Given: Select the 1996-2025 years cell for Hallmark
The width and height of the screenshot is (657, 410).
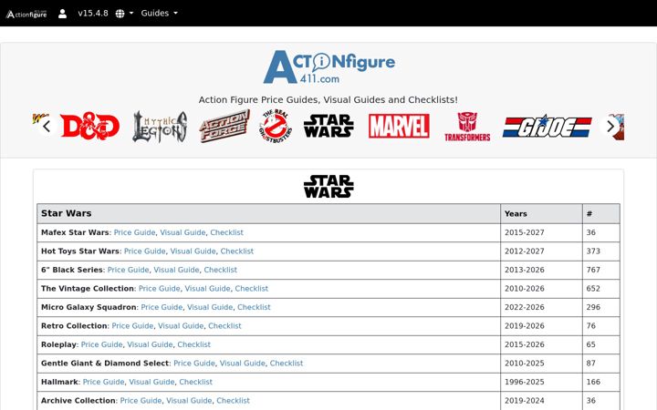Looking at the screenshot, I should 541,382.
